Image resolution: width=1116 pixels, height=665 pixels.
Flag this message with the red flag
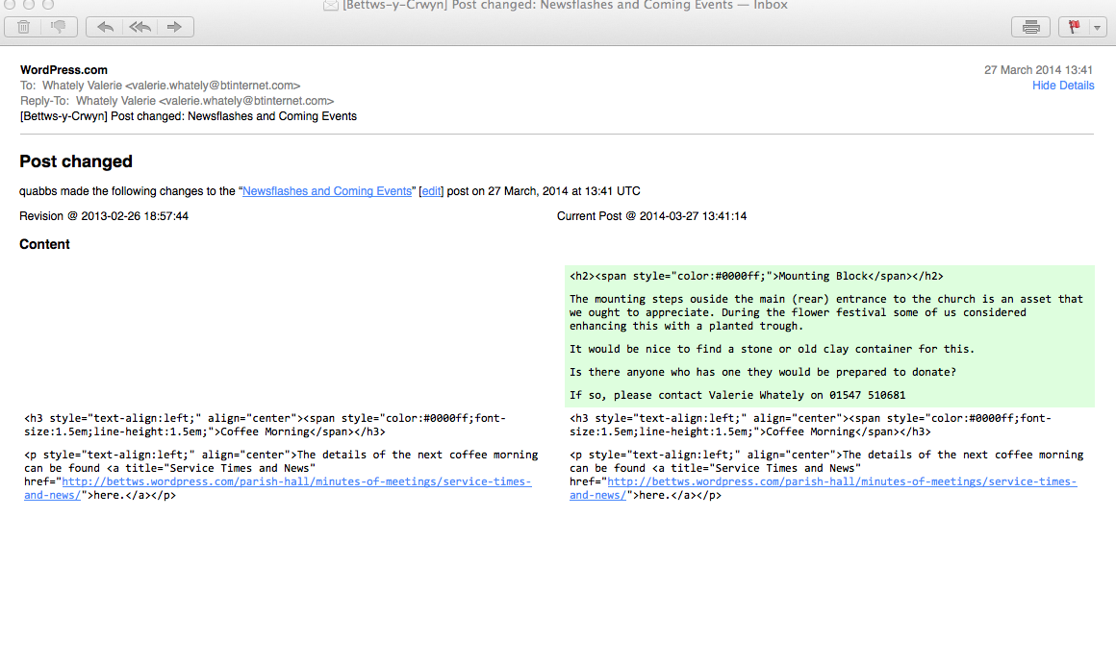click(x=1073, y=27)
